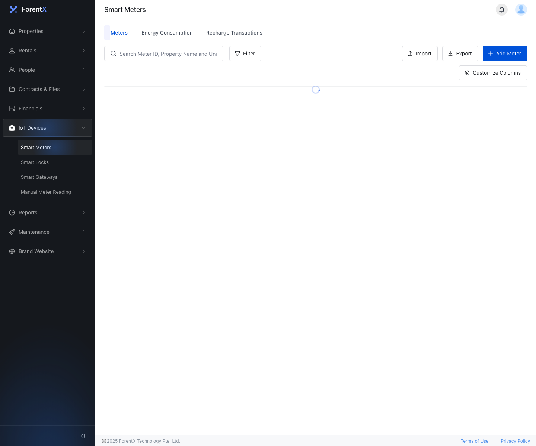Open the notifications bell icon
536x446 pixels.
point(502,10)
